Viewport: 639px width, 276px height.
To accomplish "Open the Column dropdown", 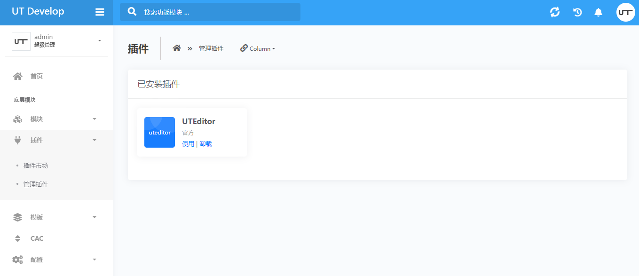I will [x=258, y=48].
